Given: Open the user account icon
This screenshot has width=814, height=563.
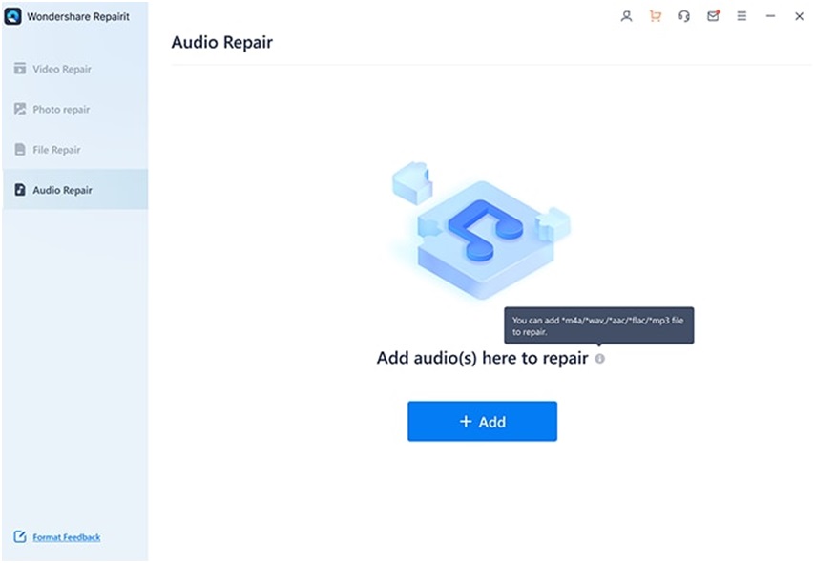Looking at the screenshot, I should point(626,16).
